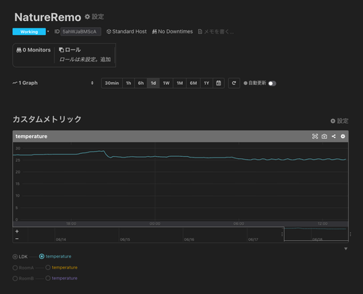Open the 0 Monitors link
This screenshot has width=363, height=294.
(33, 50)
